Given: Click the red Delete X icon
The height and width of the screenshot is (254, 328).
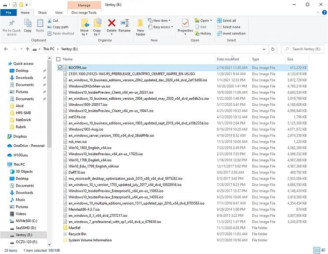Looking at the screenshot, I should point(112,23).
